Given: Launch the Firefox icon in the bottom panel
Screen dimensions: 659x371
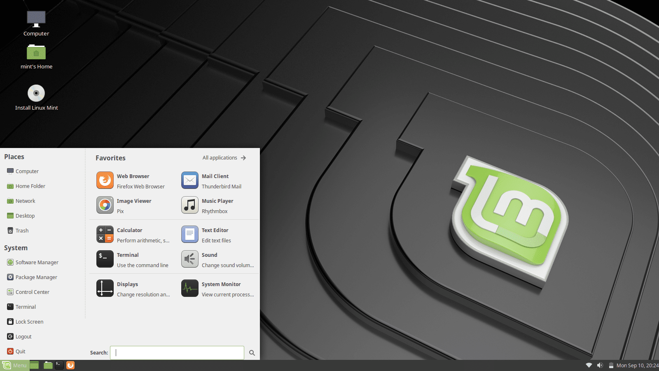Looking at the screenshot, I should [x=70, y=365].
